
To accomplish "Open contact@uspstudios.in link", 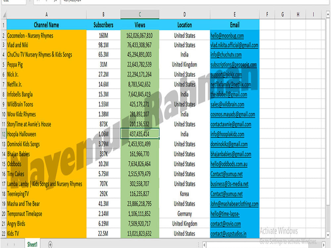I will 228,234.
